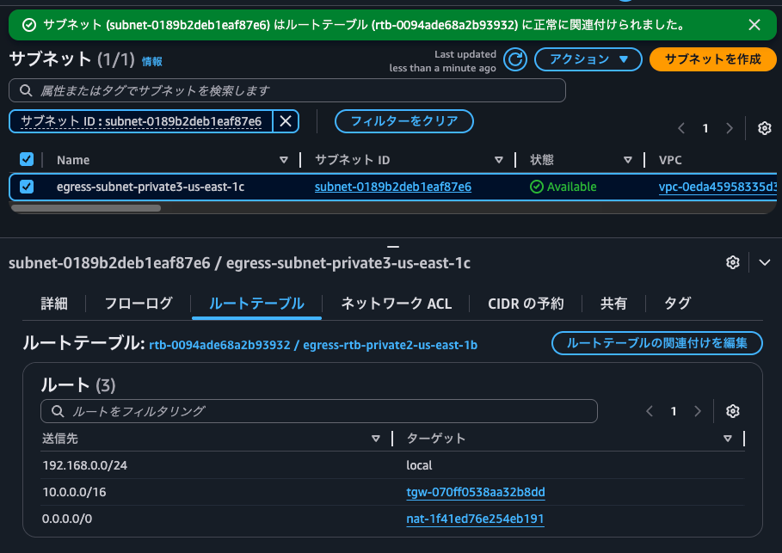The image size is (782, 553).
Task: Collapse the subnet details panel chevron
Action: coord(765,261)
